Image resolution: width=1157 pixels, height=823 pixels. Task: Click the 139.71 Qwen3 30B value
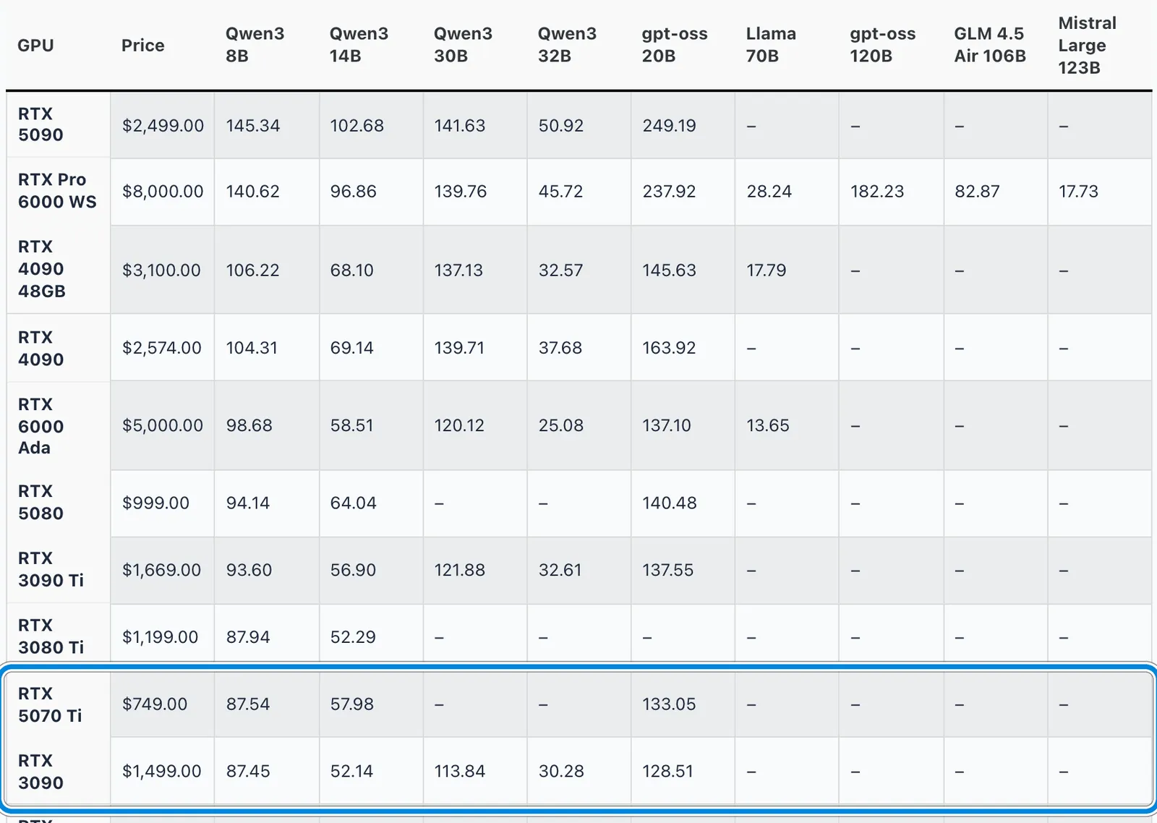click(459, 348)
